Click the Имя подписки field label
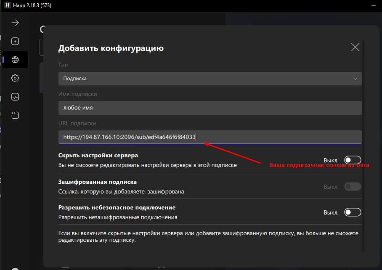 coord(77,94)
